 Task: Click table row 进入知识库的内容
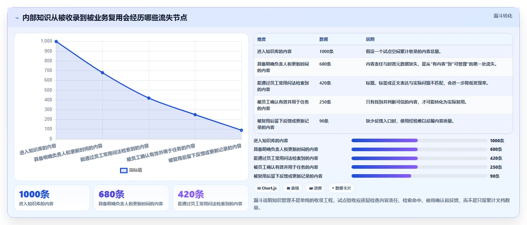point(383,52)
